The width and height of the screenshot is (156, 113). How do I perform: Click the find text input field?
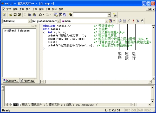tap(90, 15)
